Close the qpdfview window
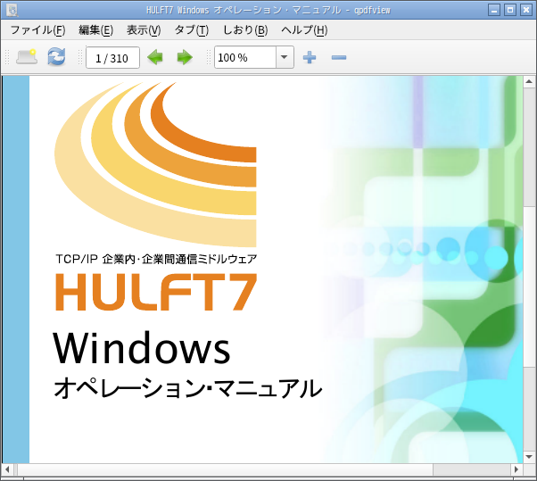The image size is (537, 481). pos(526,10)
